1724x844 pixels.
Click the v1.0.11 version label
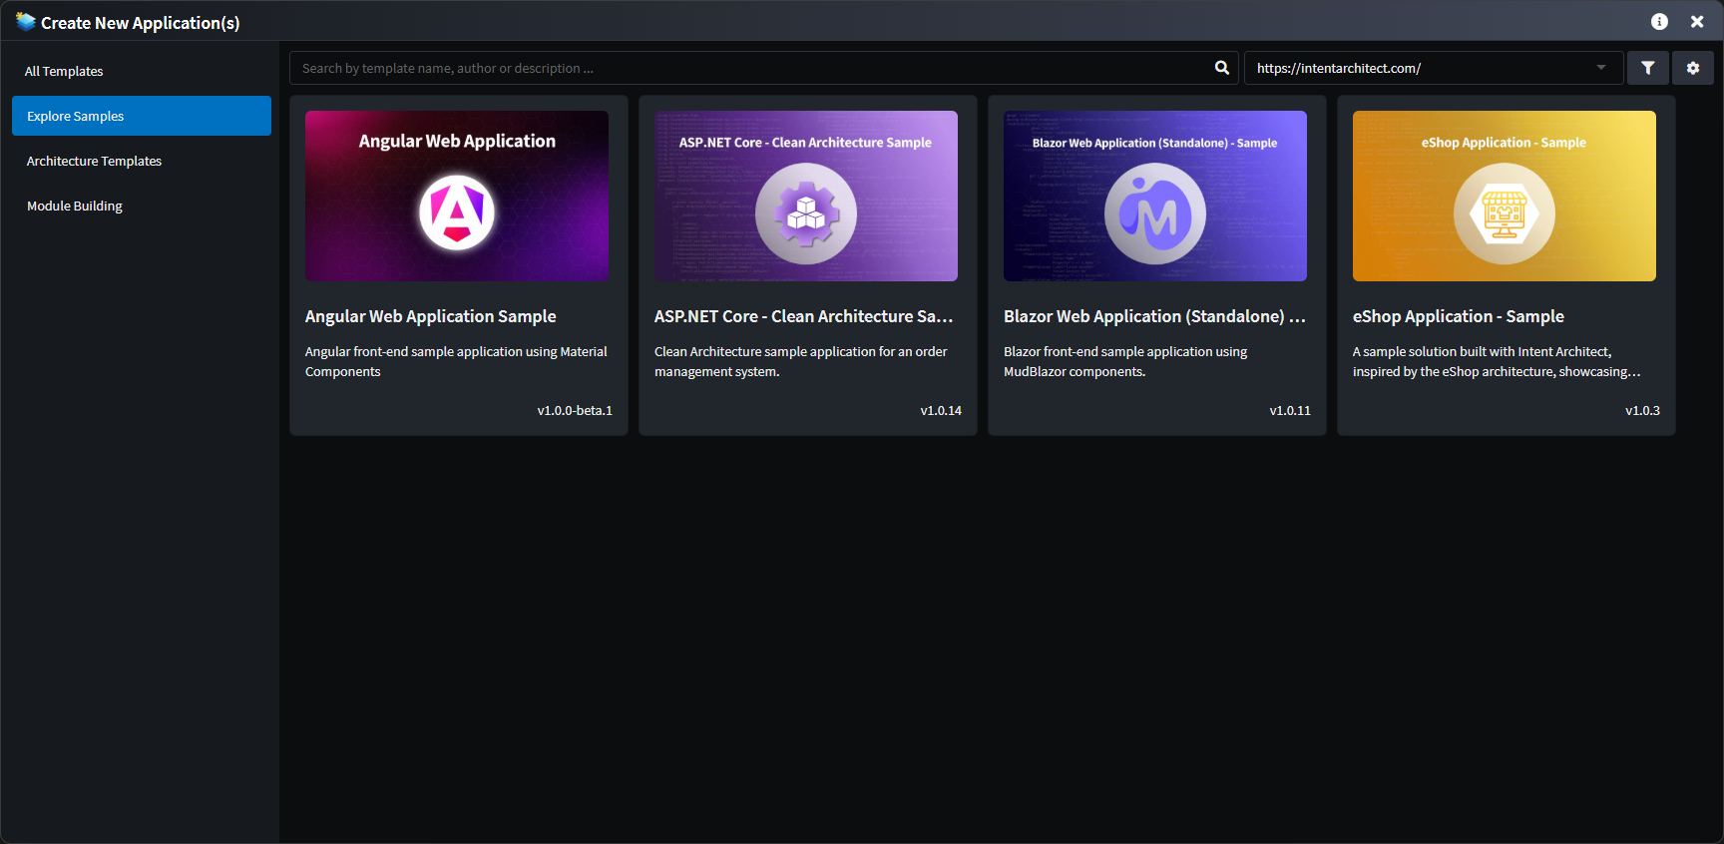tap(1290, 410)
